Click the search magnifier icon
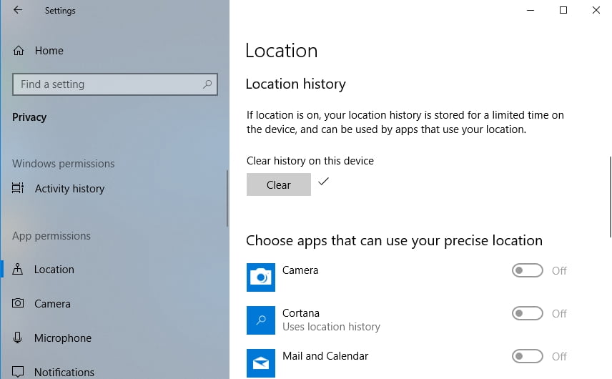This screenshot has height=379, width=612. [x=207, y=84]
